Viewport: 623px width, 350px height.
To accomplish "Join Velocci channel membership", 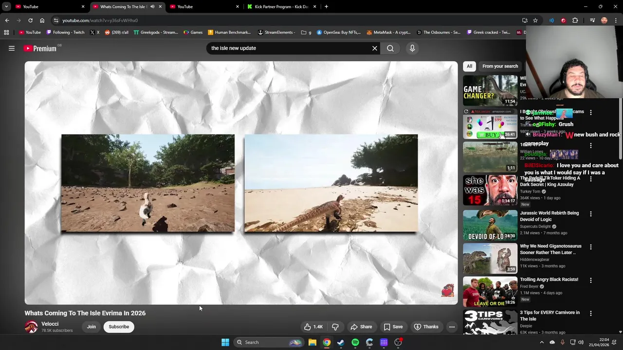I will [x=92, y=327].
